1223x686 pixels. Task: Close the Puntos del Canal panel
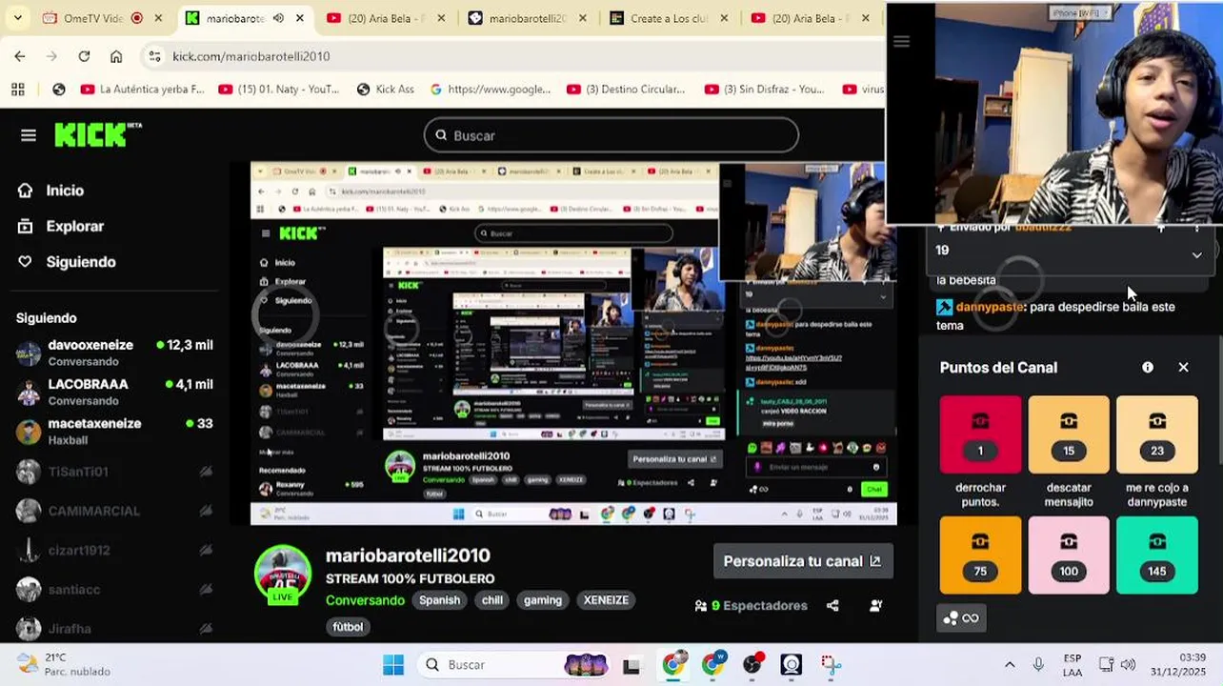[x=1183, y=367]
